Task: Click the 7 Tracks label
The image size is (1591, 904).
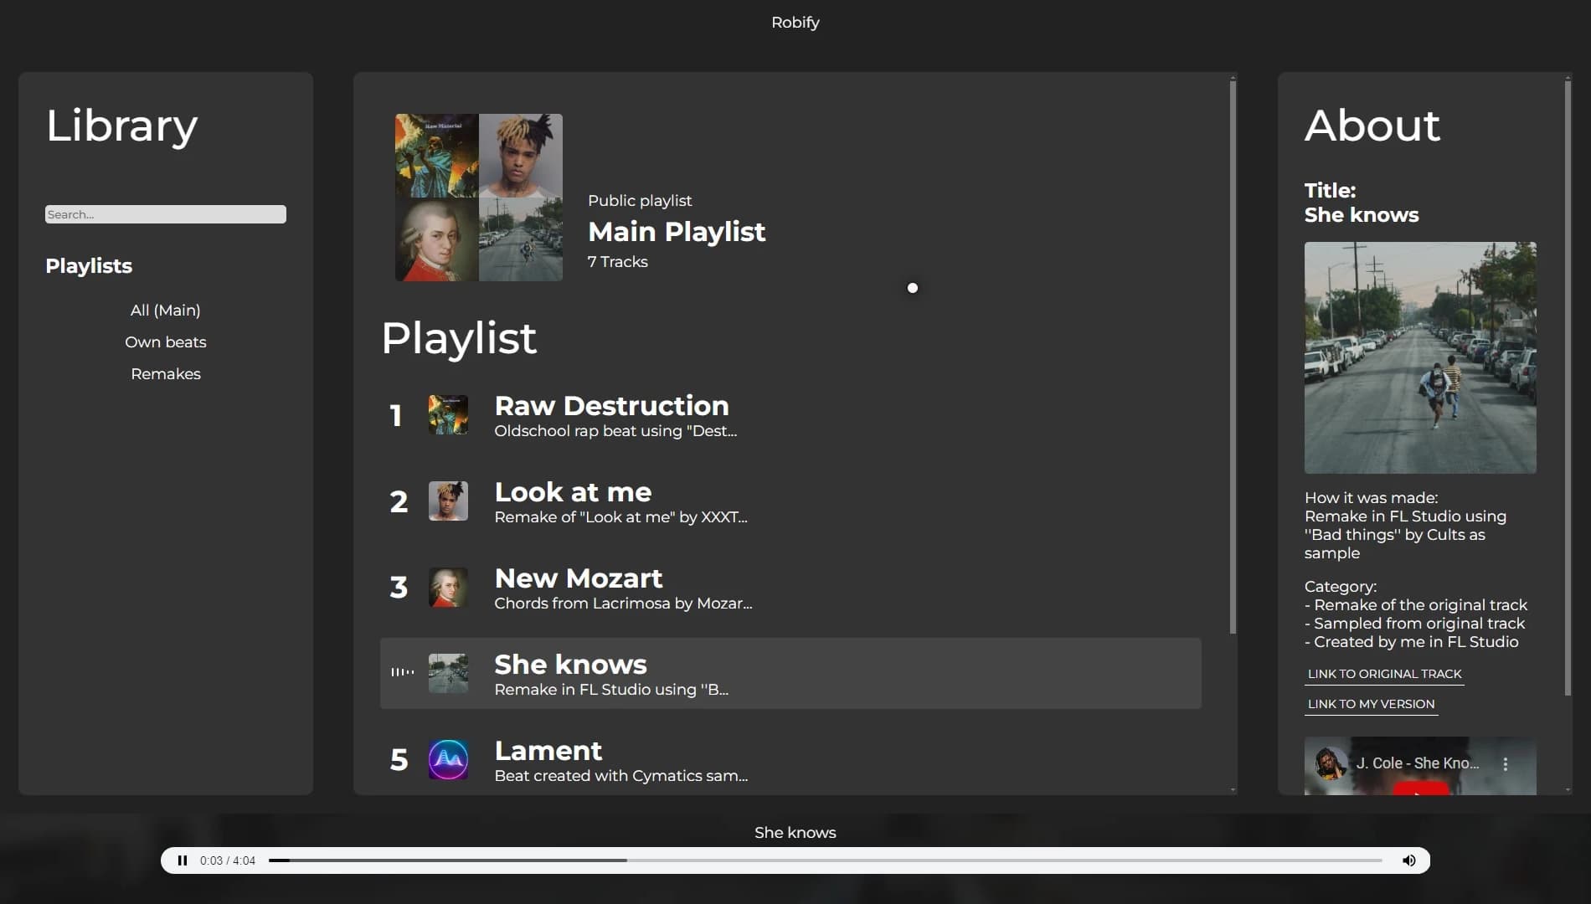Action: pos(618,262)
